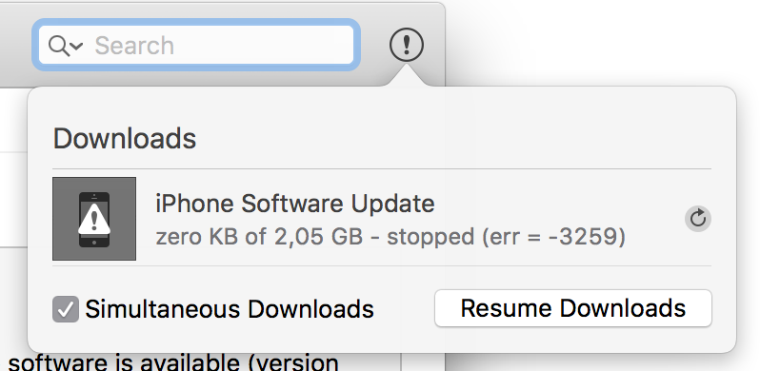This screenshot has height=371, width=760.
Task: Click the Simultaneous Downloads label text
Action: point(230,309)
